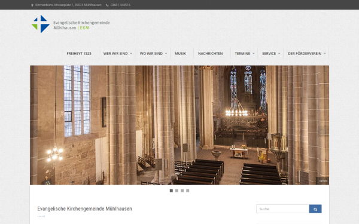Click the Evangelische Kirchengemeinde Mühlhausen logo text
Viewport: 359px width, 224px height.
coord(81,25)
